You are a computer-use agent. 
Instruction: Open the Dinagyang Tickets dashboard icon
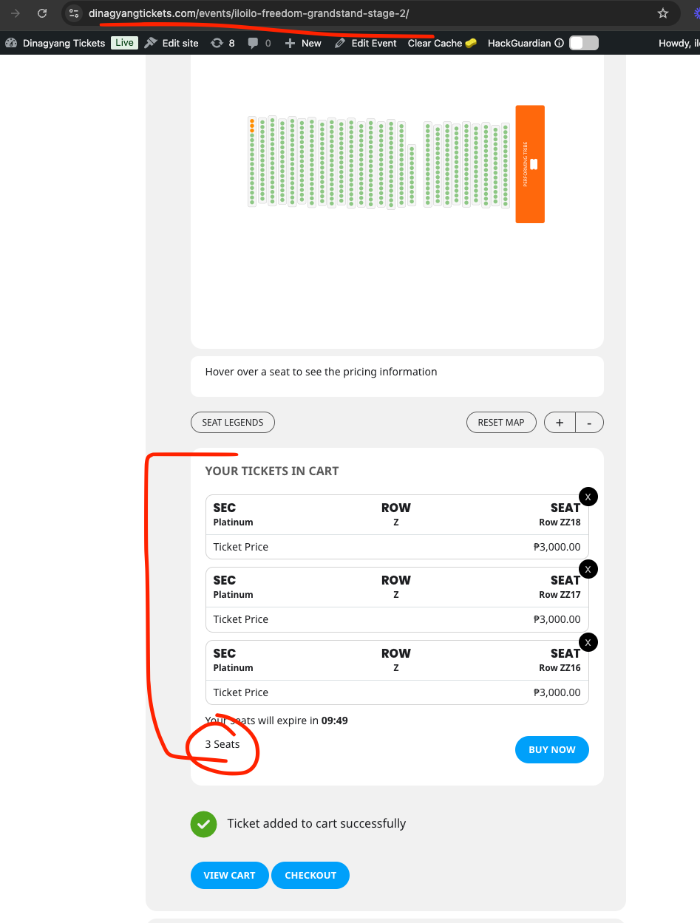coord(11,43)
